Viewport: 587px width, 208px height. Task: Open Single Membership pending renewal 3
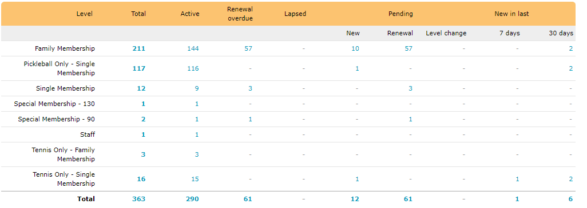pos(410,88)
